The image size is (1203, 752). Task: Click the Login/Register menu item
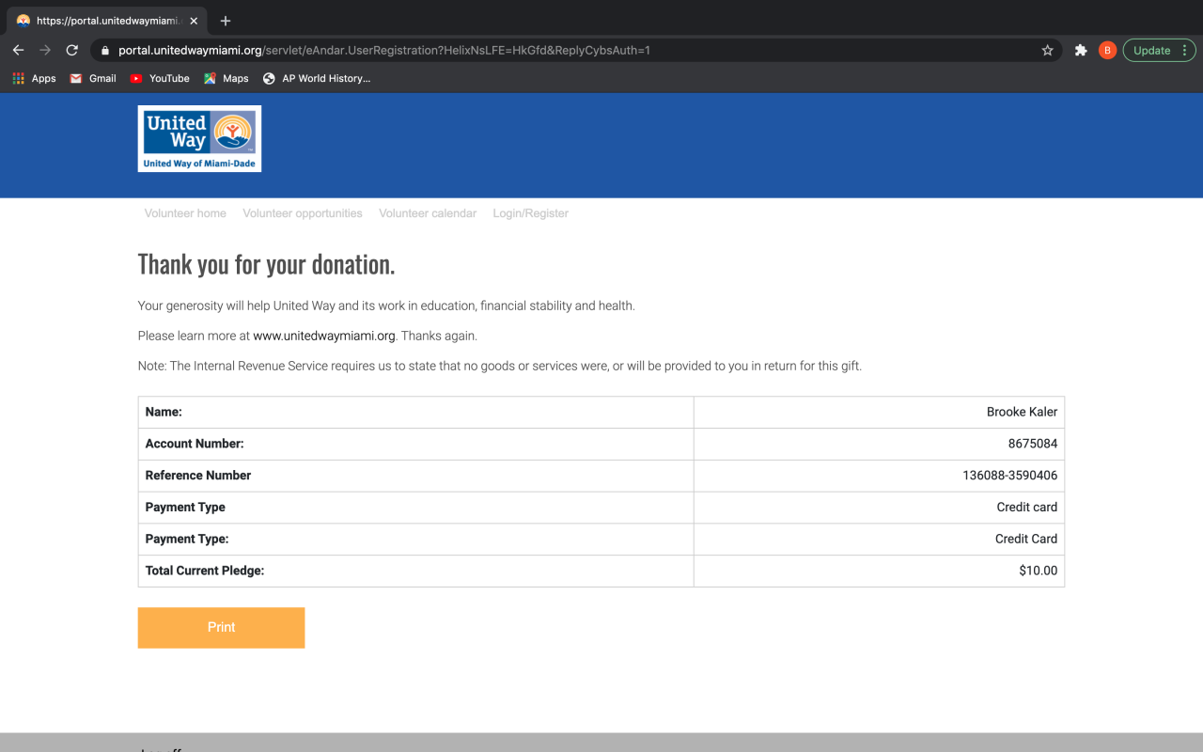click(531, 213)
